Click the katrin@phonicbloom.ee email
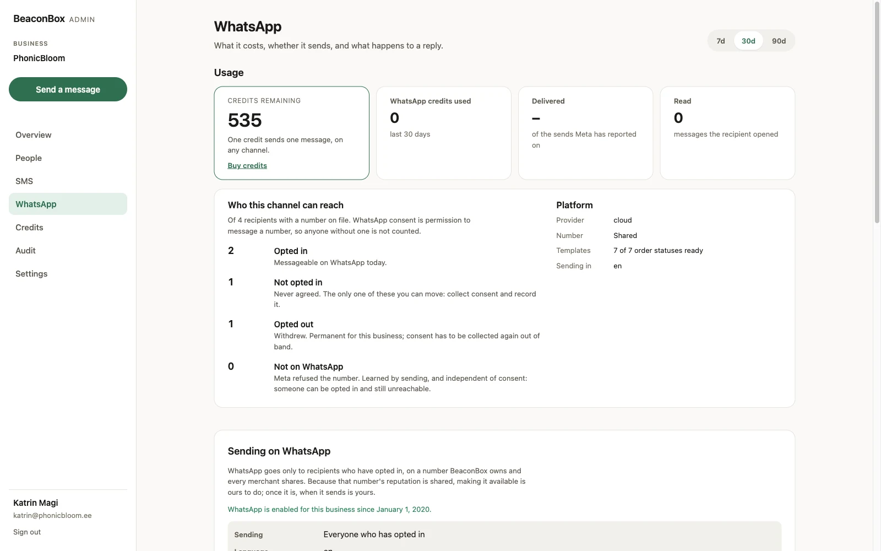This screenshot has width=881, height=551. [52, 516]
